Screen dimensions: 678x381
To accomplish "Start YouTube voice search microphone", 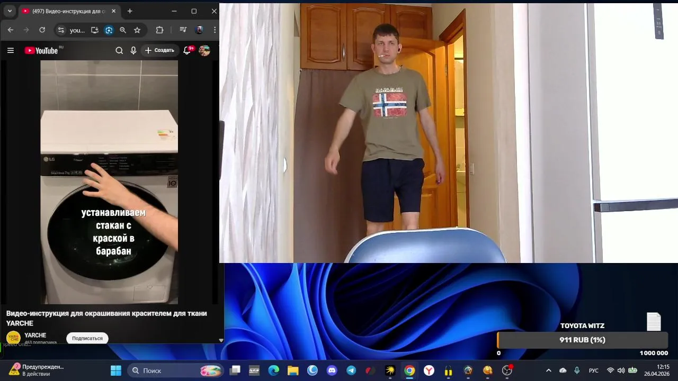I will click(x=133, y=50).
